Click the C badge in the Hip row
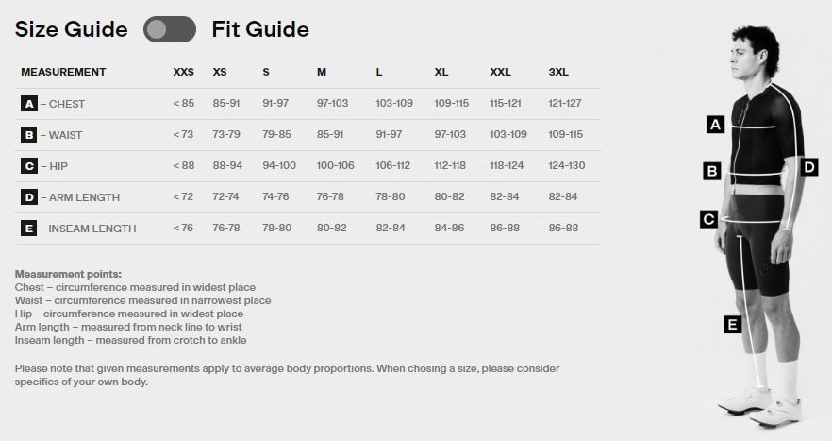The height and width of the screenshot is (441, 832). tap(29, 166)
